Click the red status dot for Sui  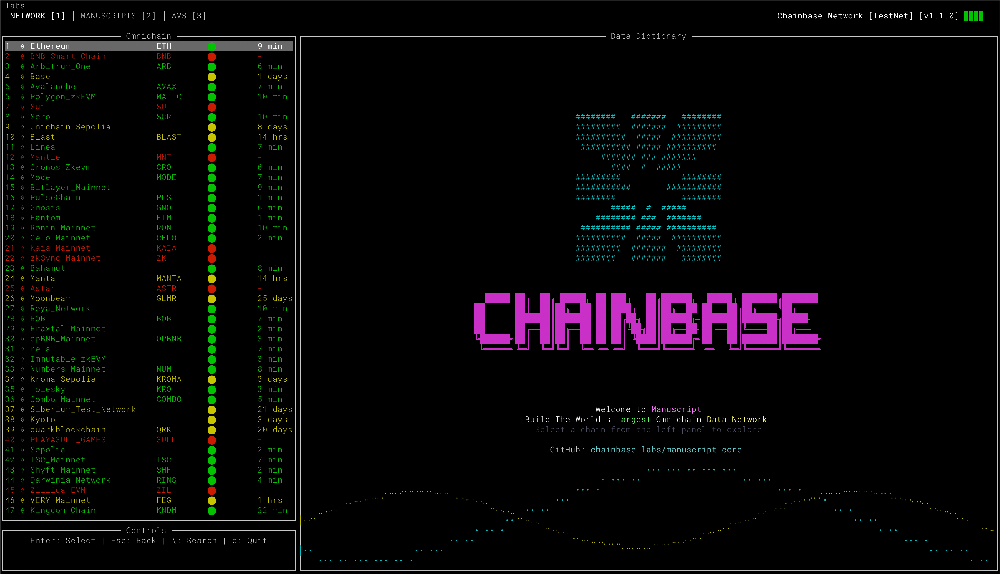click(212, 107)
